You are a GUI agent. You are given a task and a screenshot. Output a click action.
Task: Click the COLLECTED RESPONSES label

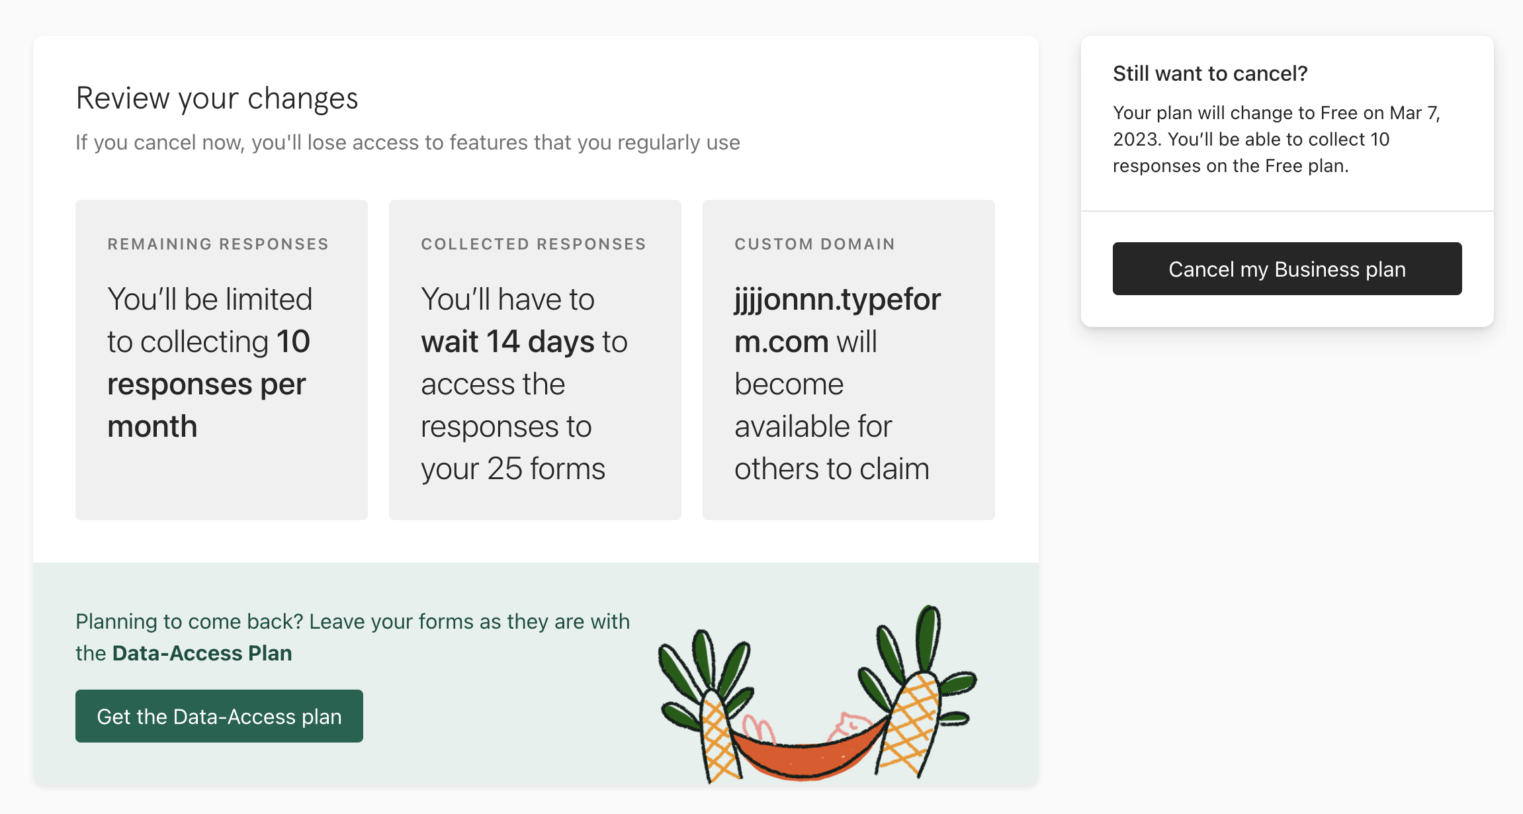534,244
